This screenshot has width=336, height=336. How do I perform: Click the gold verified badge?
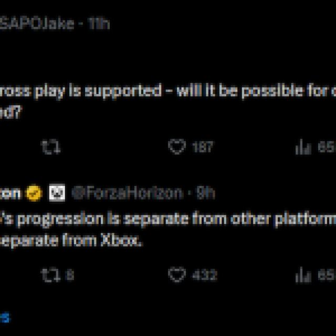pyautogui.click(x=35, y=193)
